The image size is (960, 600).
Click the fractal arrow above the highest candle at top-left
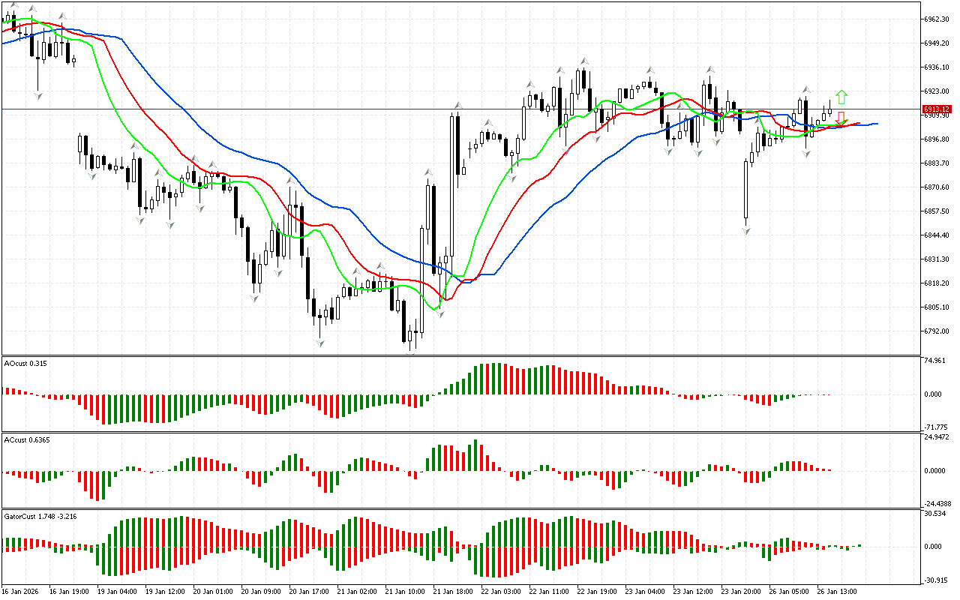(x=31, y=8)
